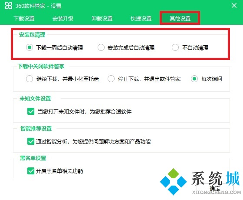
Task: Click the 黑名单设置 section heading
Action: click(x=33, y=158)
